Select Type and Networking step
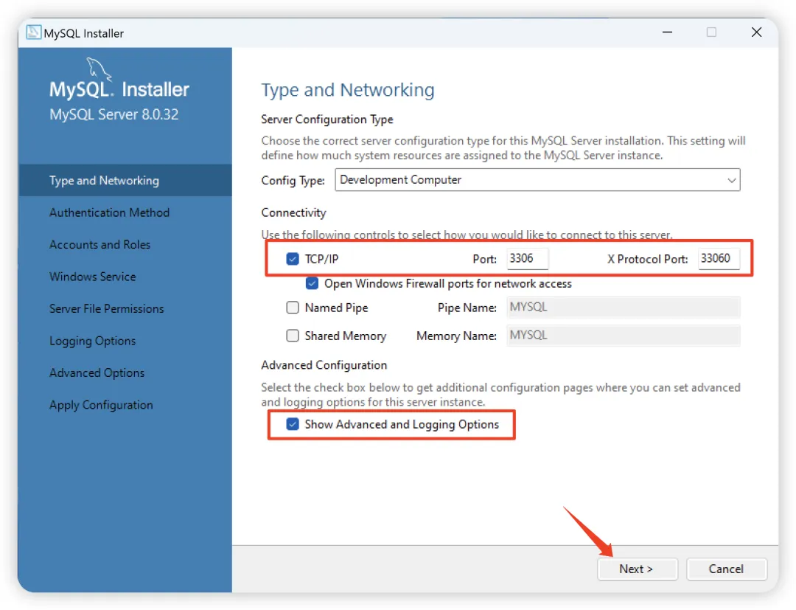The height and width of the screenshot is (610, 796). coord(125,180)
